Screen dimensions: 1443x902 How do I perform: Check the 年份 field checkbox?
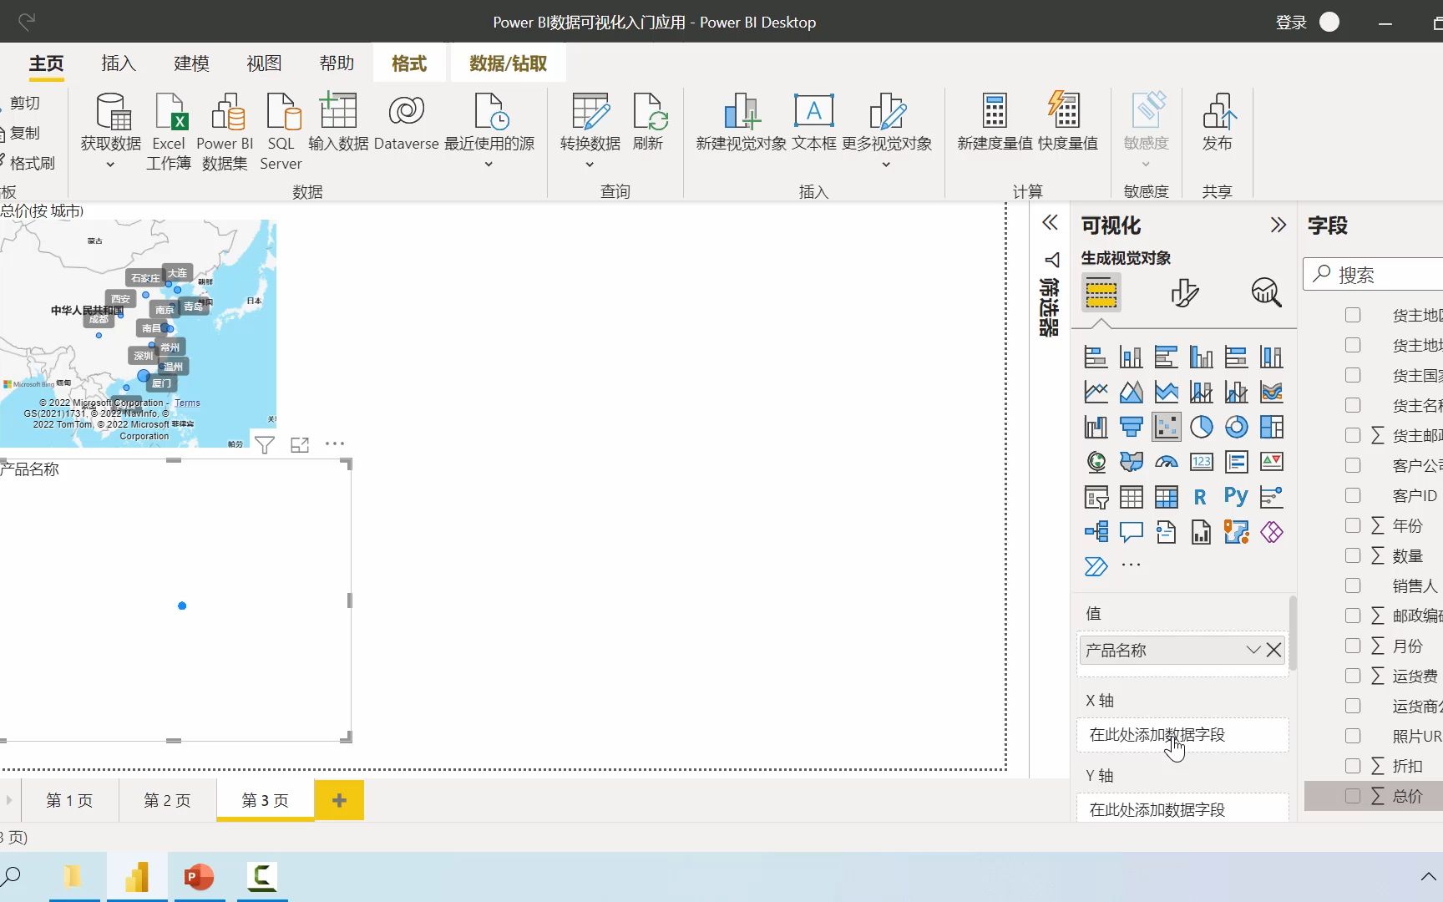click(1353, 525)
